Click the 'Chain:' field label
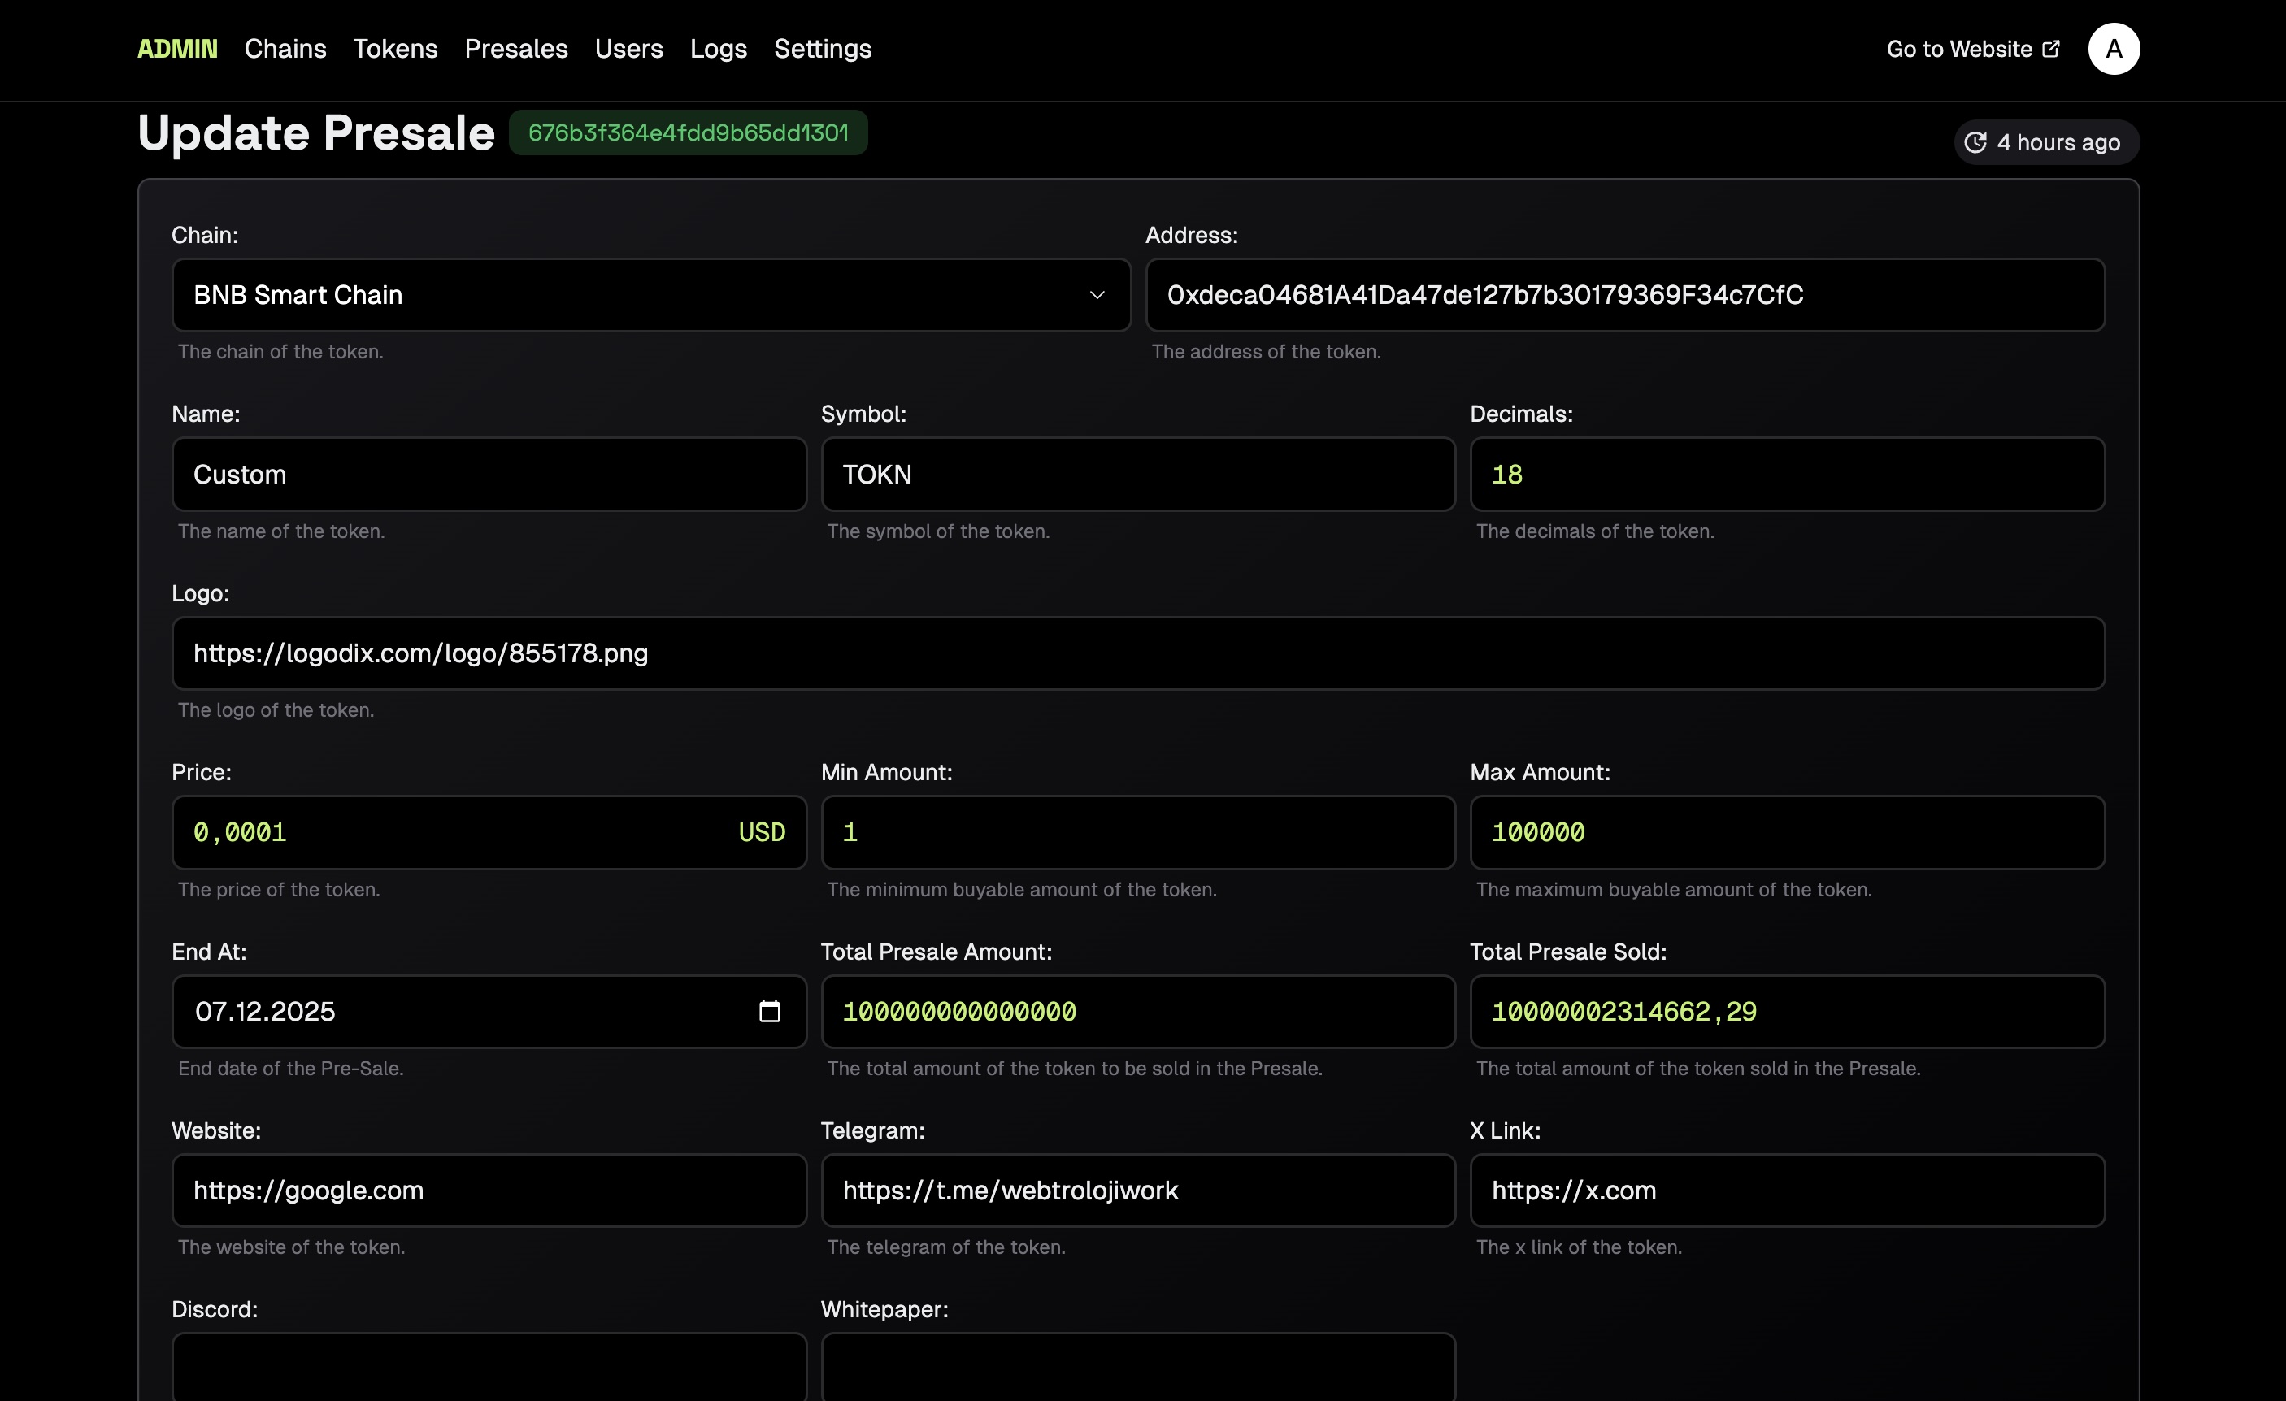This screenshot has height=1401, width=2286. click(x=204, y=235)
